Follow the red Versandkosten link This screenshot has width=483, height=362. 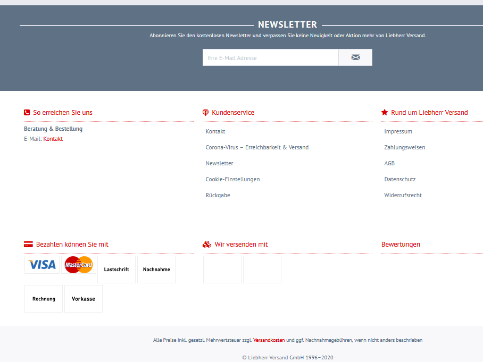pos(269,340)
